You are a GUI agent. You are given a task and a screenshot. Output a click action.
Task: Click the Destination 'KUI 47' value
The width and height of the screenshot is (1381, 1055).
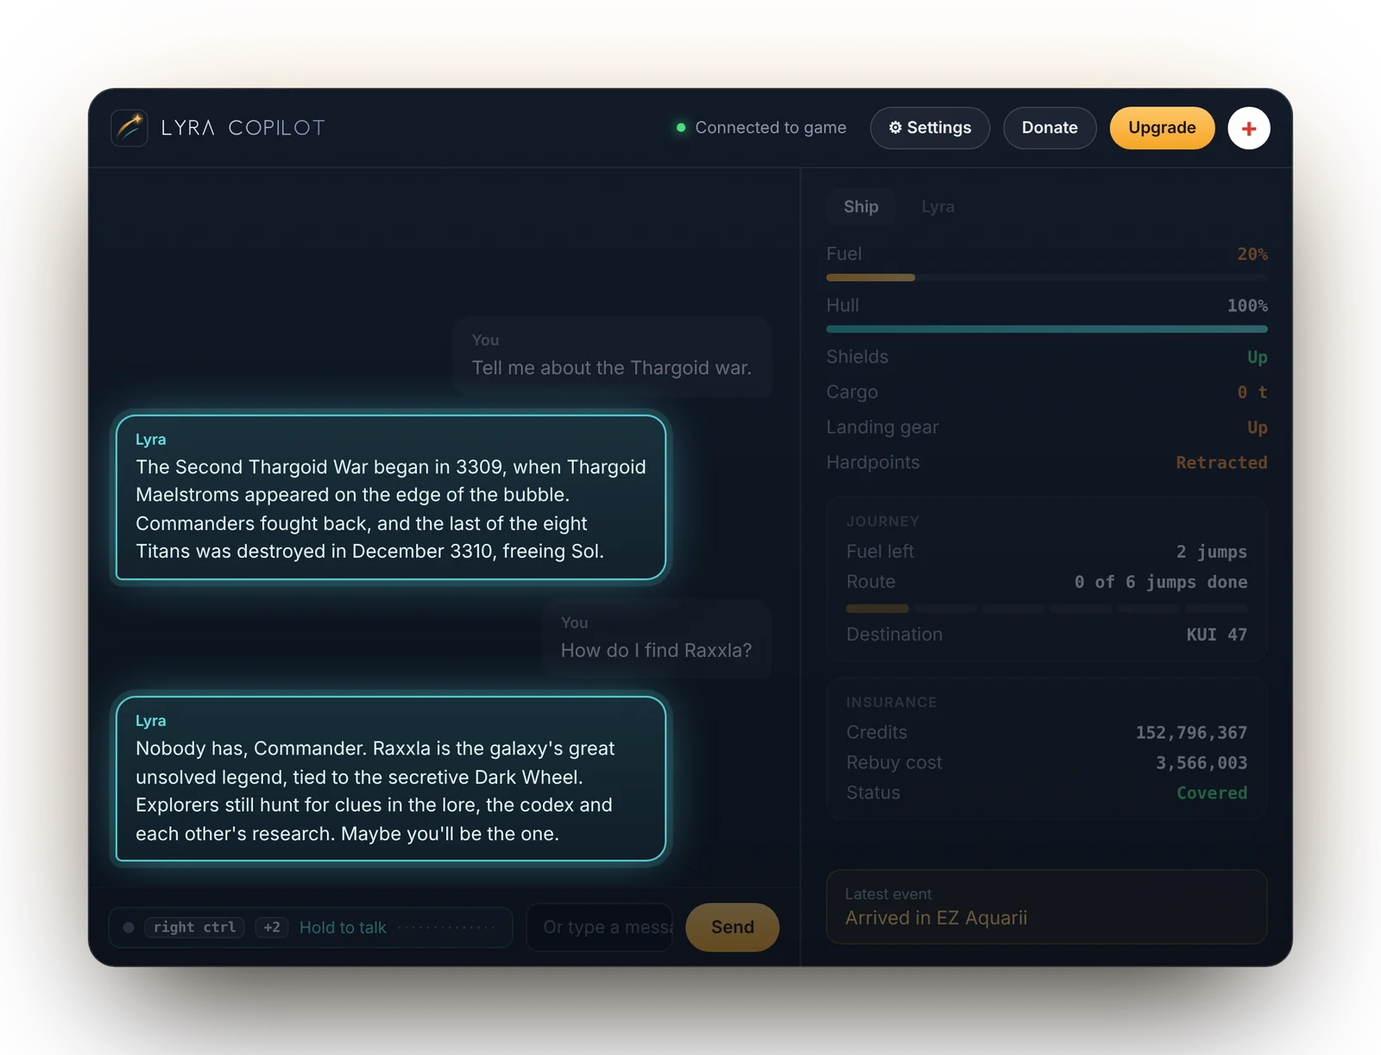tap(1217, 635)
